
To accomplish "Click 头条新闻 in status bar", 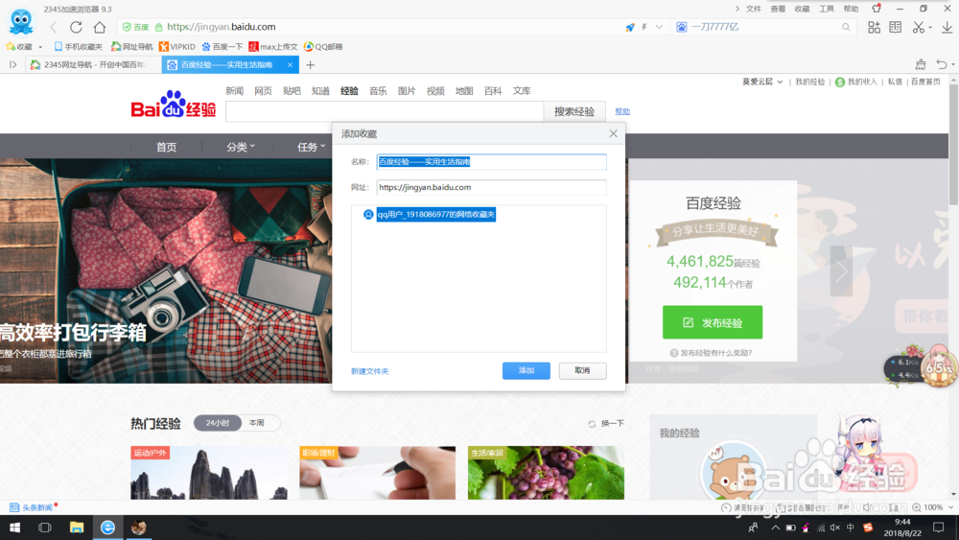I will click(x=32, y=507).
